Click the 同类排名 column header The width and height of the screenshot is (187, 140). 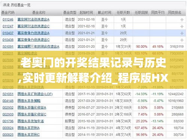click(x=175, y=12)
